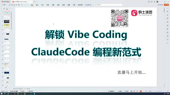The image size is (170, 95).
Task: Open the user account avatar
Action: [158, 2]
